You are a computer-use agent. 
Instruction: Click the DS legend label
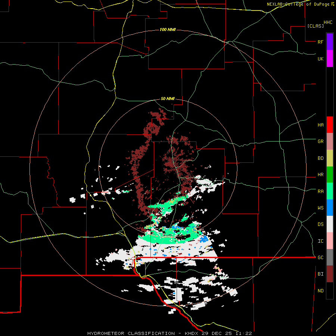coord(320,224)
